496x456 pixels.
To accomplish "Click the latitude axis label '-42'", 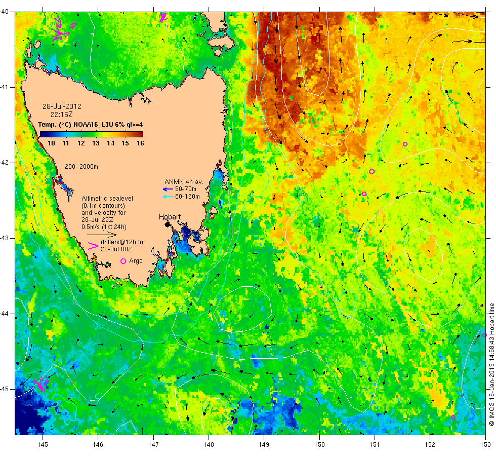I will click(x=6, y=163).
